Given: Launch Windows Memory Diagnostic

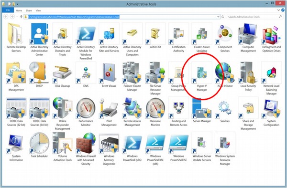Looking at the screenshot, I should point(109,149).
